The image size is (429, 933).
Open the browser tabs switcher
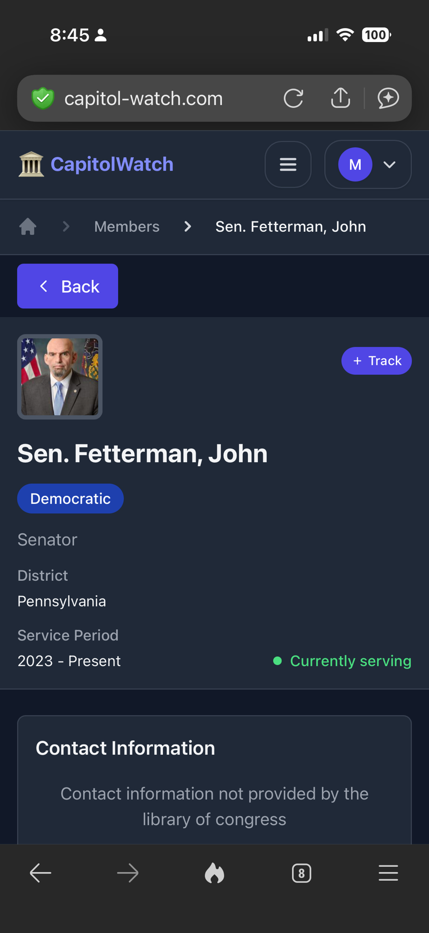pyautogui.click(x=301, y=873)
